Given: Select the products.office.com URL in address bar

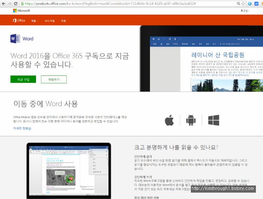Looking at the screenshot, I should click(x=110, y=3).
